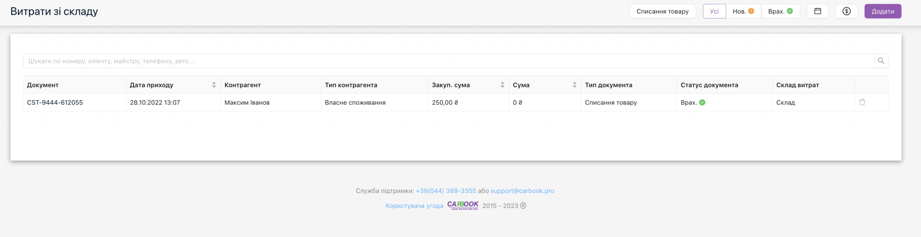Screen dimensions: 921x237
Task: Open support@carbook.pro email link
Action: pos(522,191)
